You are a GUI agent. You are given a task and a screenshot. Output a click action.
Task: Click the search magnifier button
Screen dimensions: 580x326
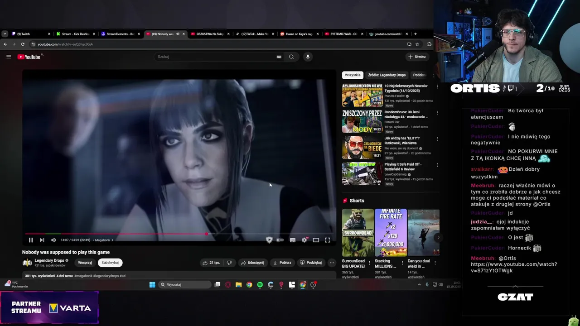[x=291, y=57]
